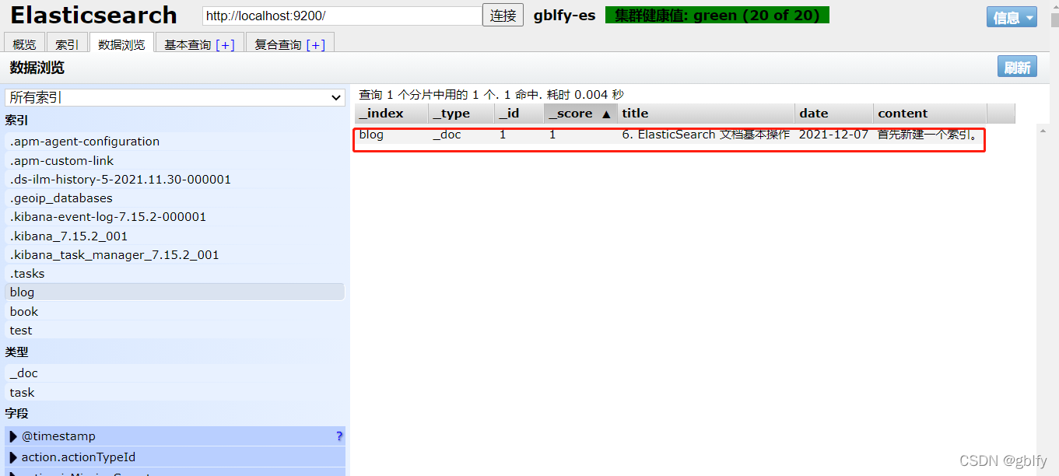Expand the action.actionTypeId field arrow
1059x476 pixels.
click(x=13, y=457)
